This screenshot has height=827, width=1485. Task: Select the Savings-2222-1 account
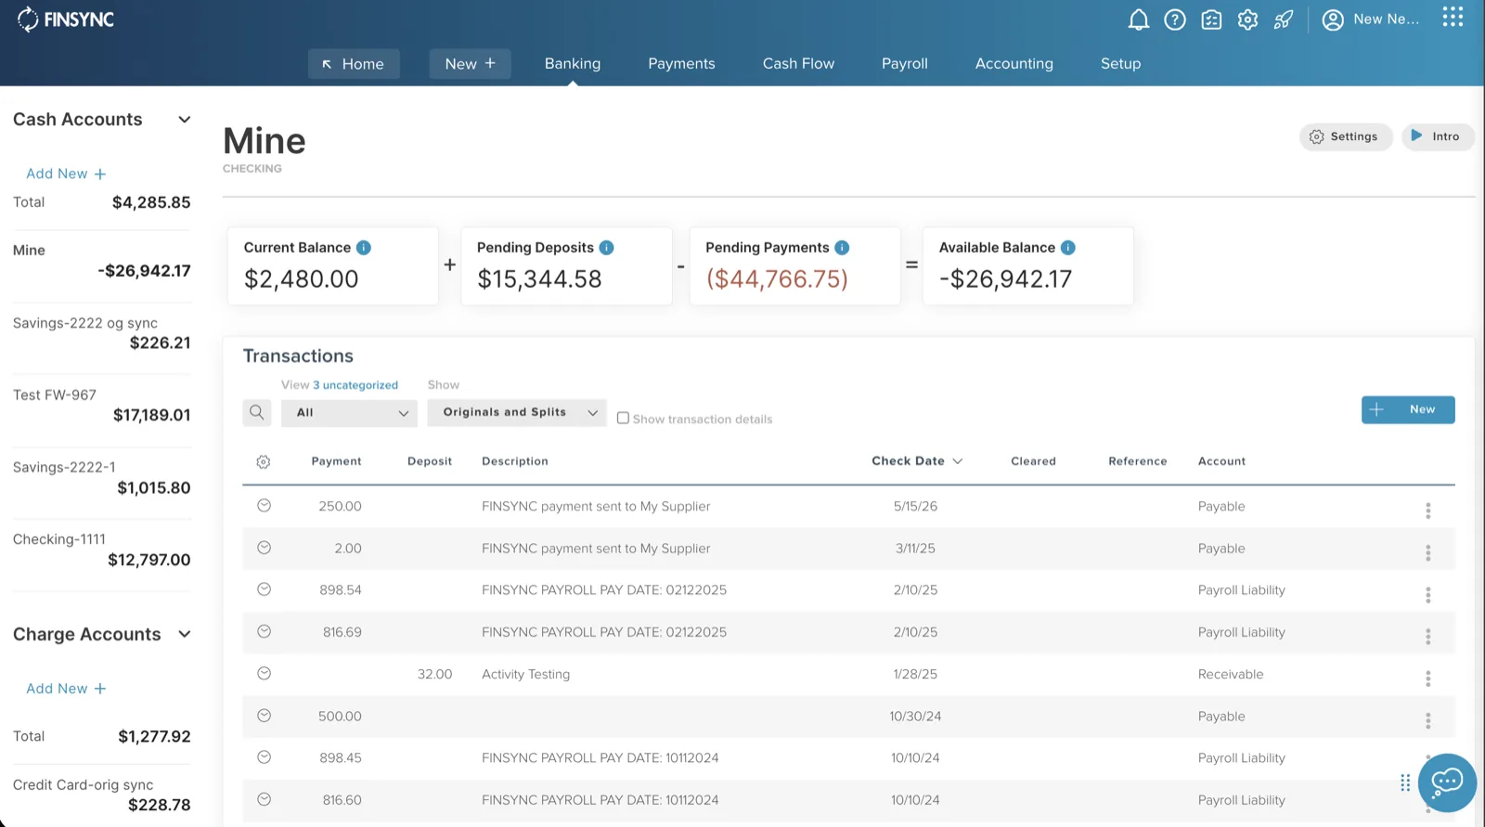pos(101,478)
